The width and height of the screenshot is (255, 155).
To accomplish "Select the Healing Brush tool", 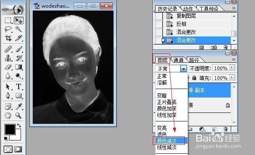I will 8,49.
